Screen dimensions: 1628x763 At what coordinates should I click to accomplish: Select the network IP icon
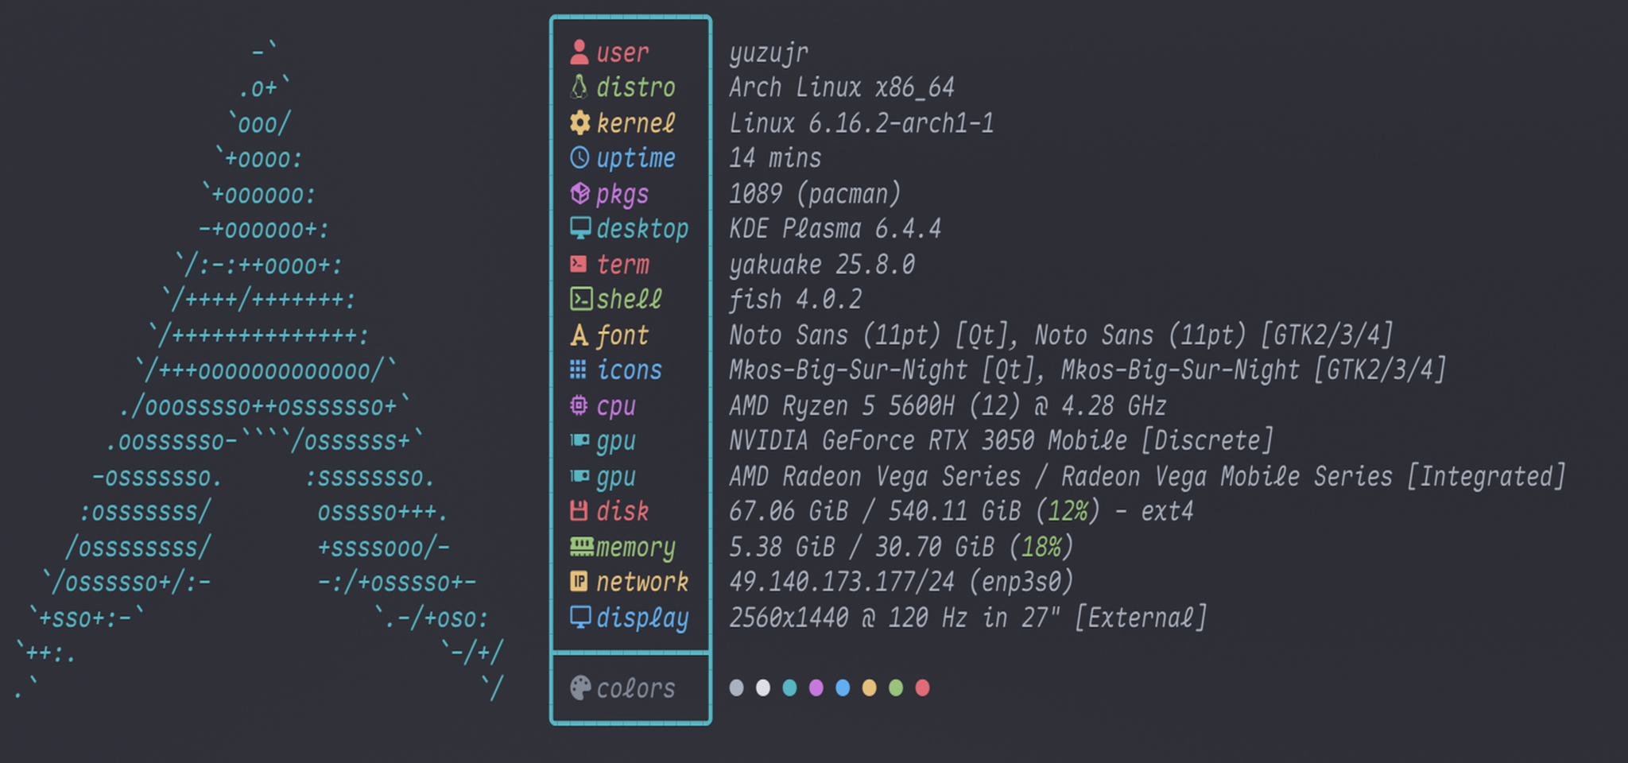click(579, 582)
